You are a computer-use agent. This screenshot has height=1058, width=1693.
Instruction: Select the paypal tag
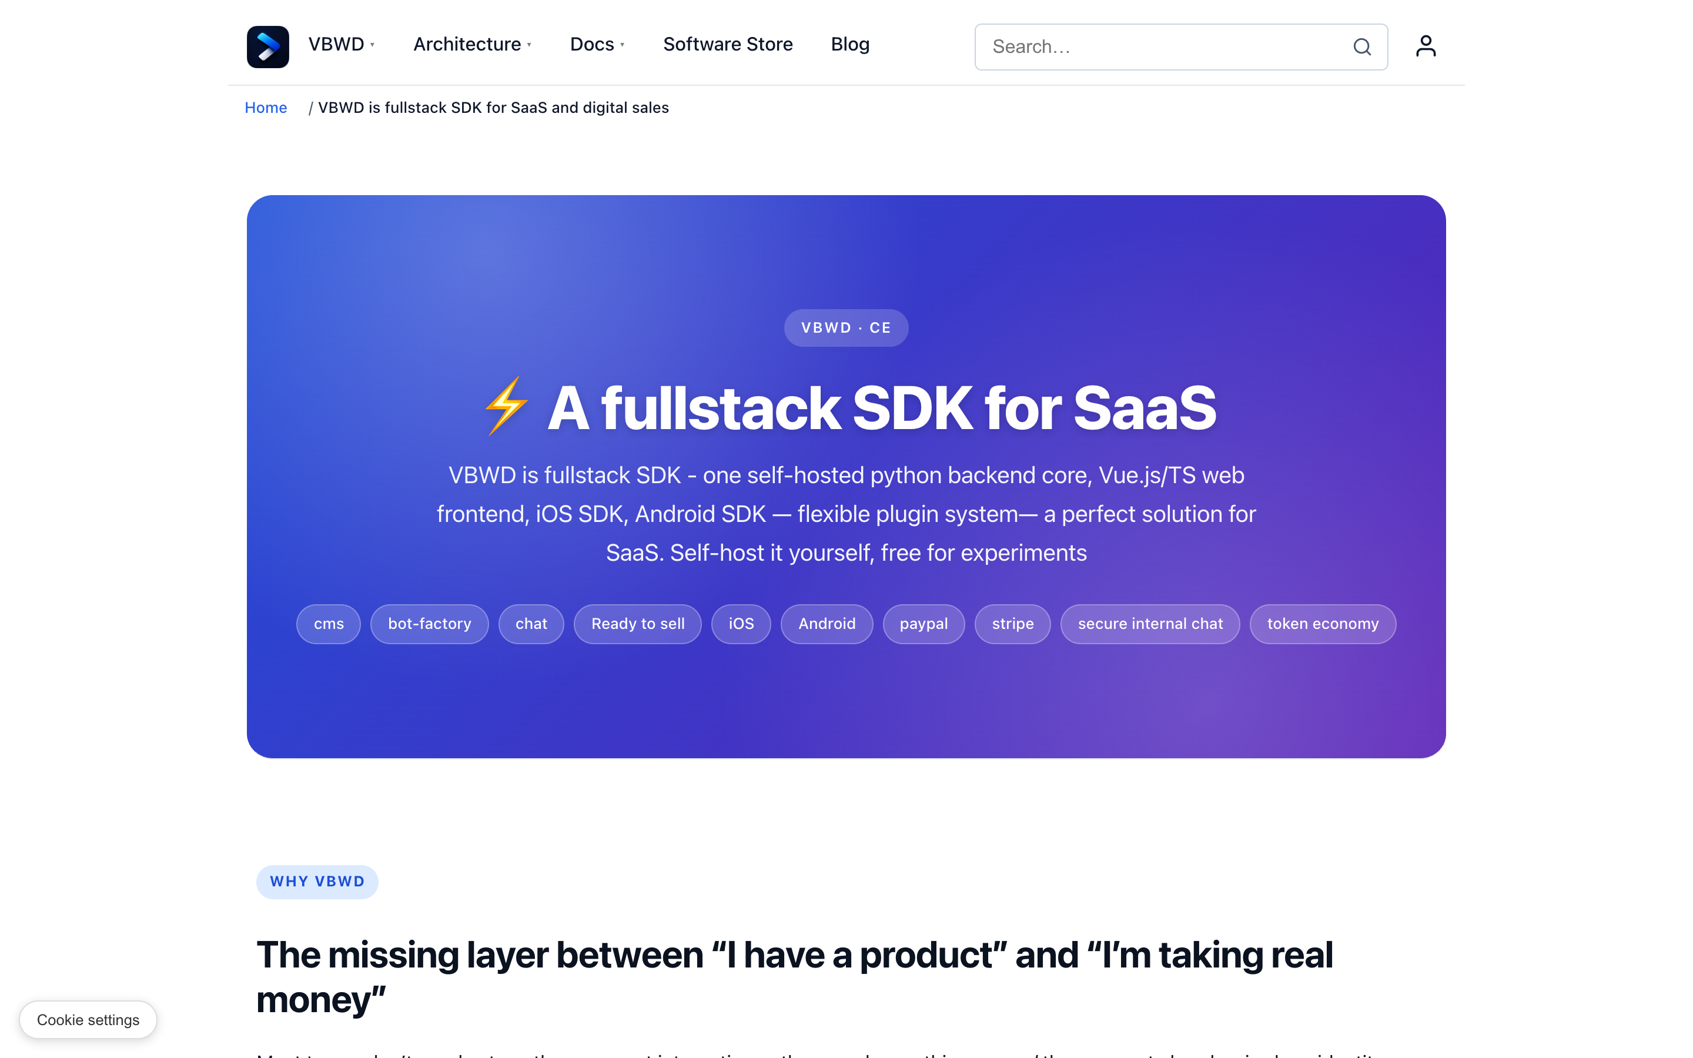coord(924,624)
